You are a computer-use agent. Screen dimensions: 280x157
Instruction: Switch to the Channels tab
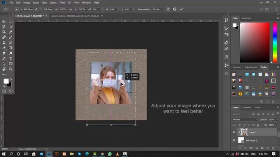pyautogui.click(x=246, y=108)
